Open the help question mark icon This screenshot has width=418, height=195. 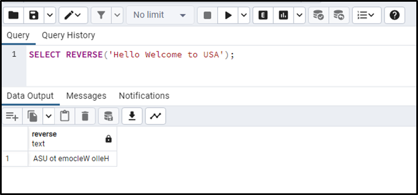(395, 15)
